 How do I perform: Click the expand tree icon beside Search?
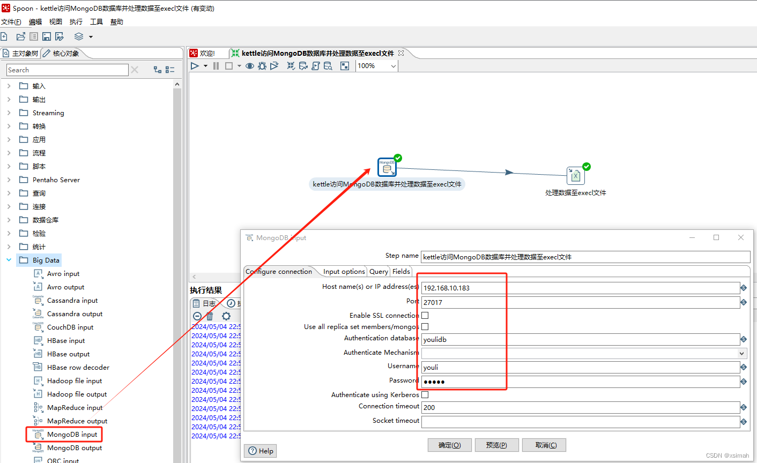(x=158, y=70)
